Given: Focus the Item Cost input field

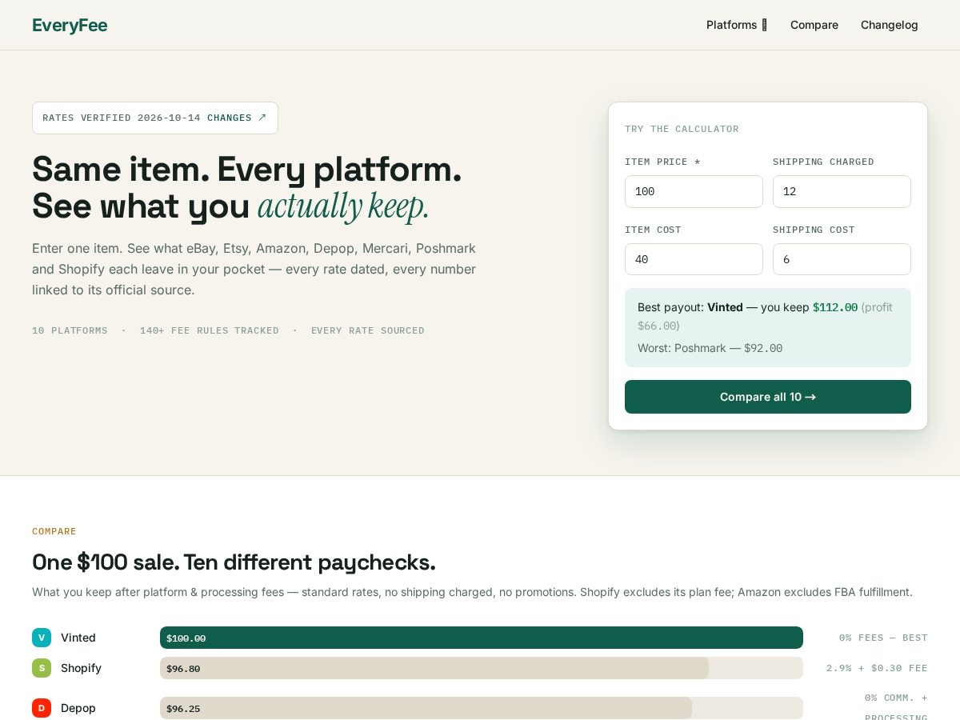Looking at the screenshot, I should point(694,259).
